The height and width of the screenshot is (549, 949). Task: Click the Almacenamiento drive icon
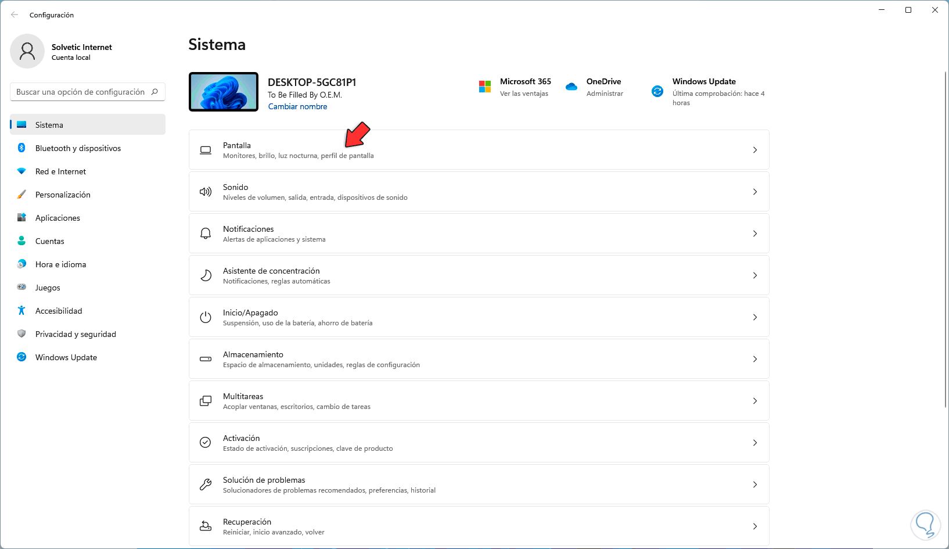[x=206, y=359]
